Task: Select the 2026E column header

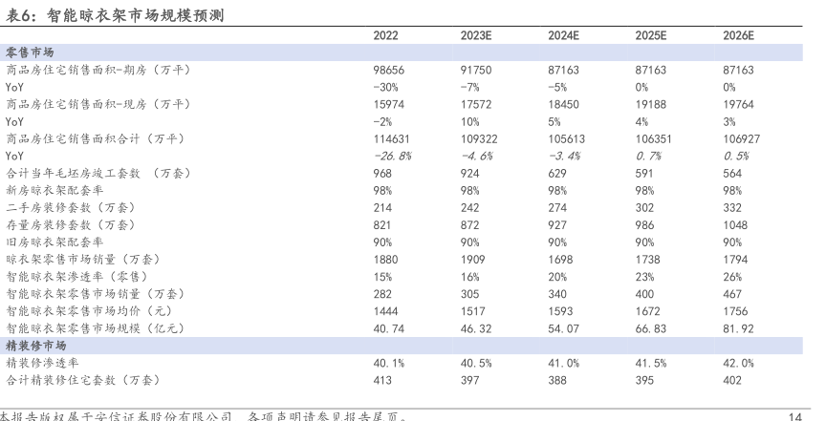Action: pyautogui.click(x=739, y=36)
